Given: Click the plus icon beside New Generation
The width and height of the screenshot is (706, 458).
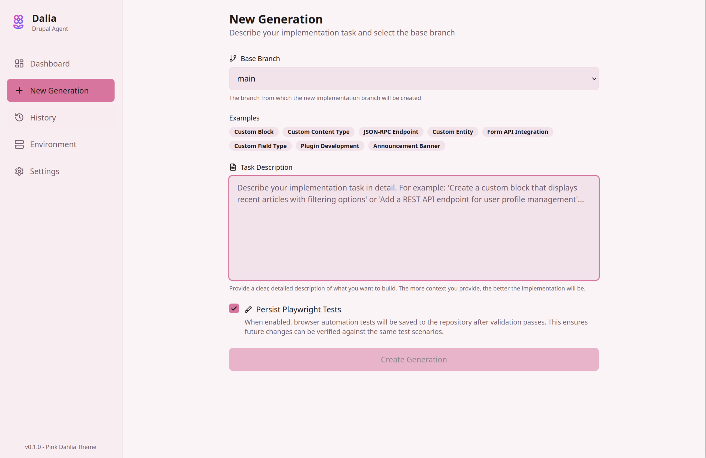Looking at the screenshot, I should [19, 90].
